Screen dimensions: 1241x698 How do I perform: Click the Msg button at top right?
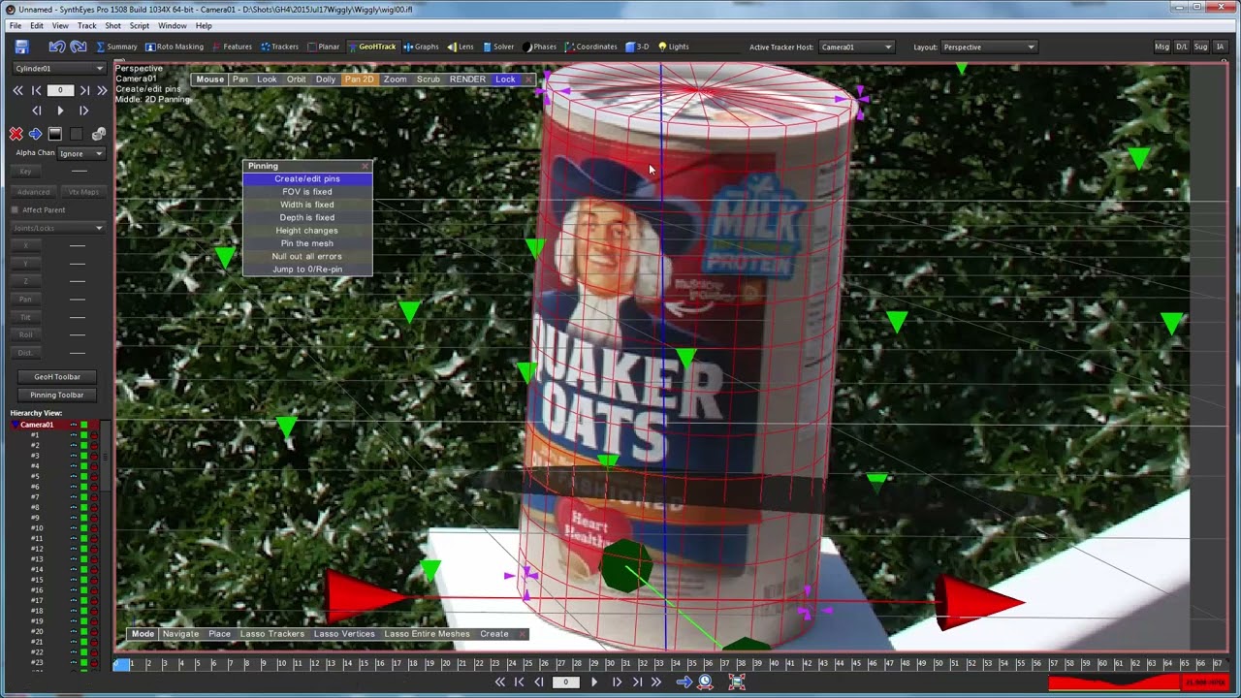(x=1161, y=47)
